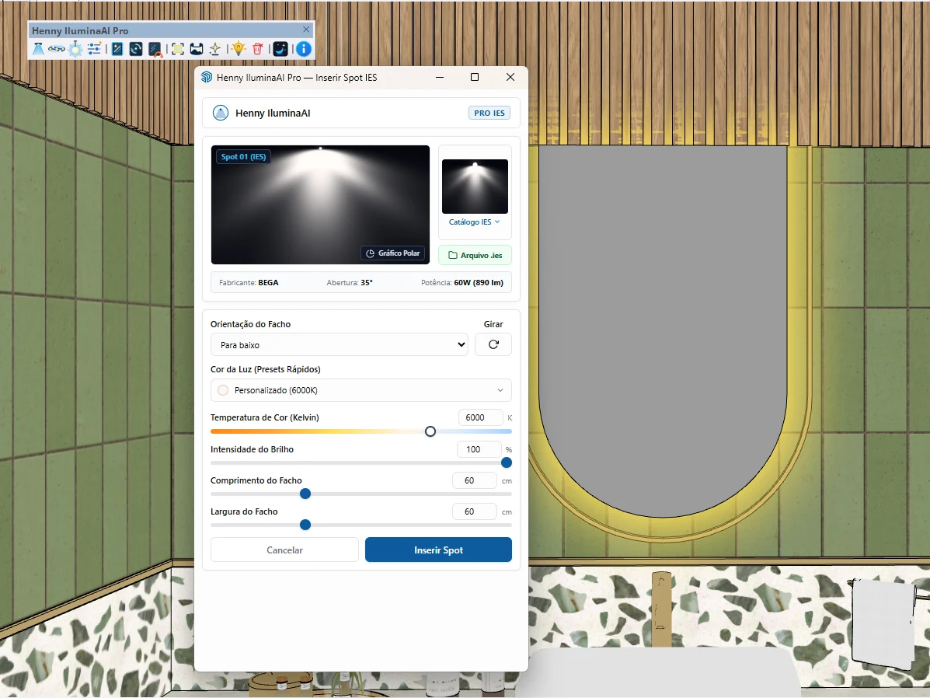Click the LED strip light icon
The image size is (930, 698).
[57, 49]
